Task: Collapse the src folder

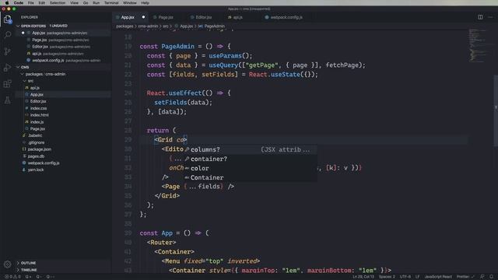Action: point(24,81)
